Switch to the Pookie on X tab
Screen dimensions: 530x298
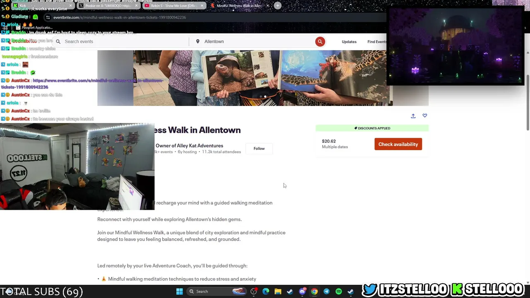(108, 6)
